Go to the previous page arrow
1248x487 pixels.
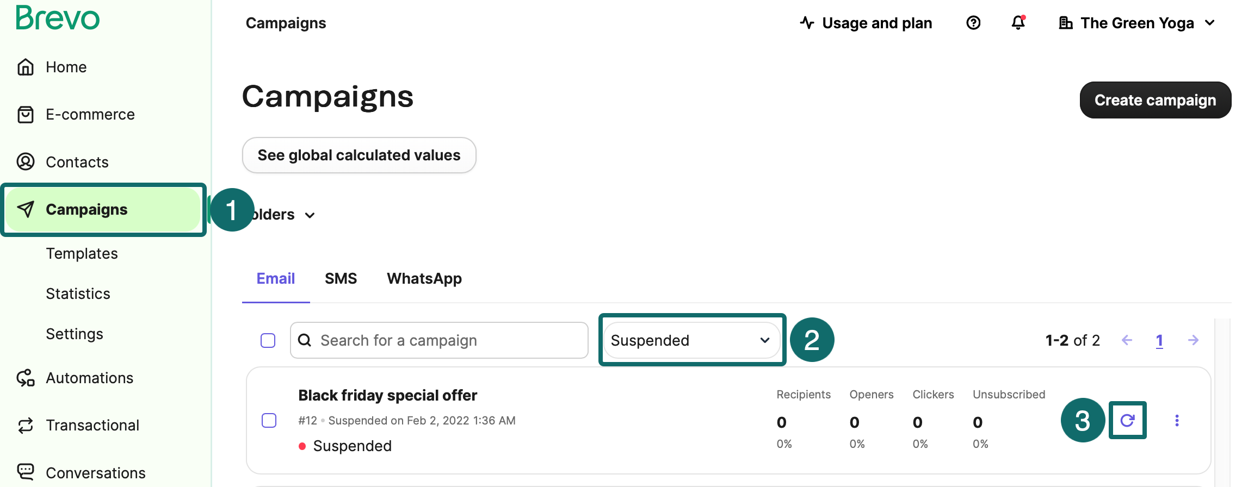[1127, 340]
